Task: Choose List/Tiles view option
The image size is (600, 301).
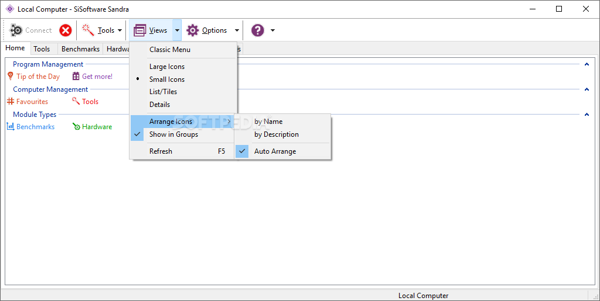Action: coord(183,92)
